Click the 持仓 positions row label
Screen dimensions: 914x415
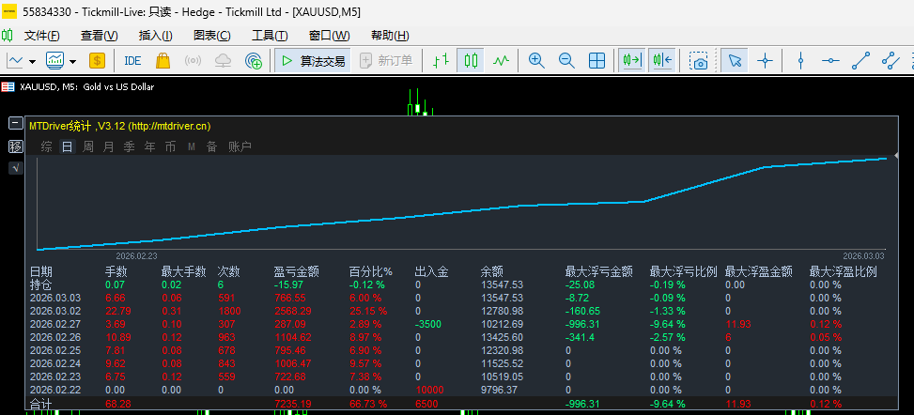[x=40, y=285]
